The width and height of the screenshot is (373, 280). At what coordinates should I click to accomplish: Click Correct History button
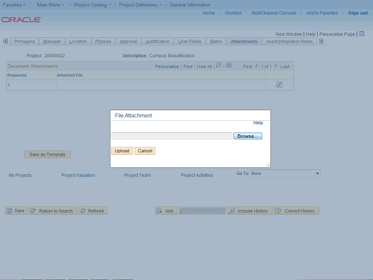click(x=296, y=211)
